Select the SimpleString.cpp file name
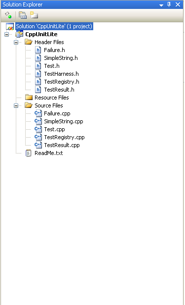185x305 pixels. [x=64, y=122]
